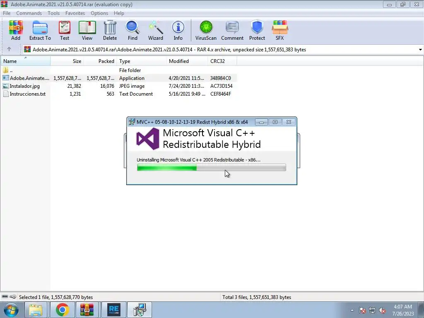Click the packed value 563

click(110, 94)
